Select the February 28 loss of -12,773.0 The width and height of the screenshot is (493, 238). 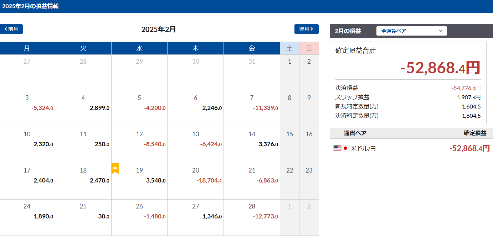265,217
